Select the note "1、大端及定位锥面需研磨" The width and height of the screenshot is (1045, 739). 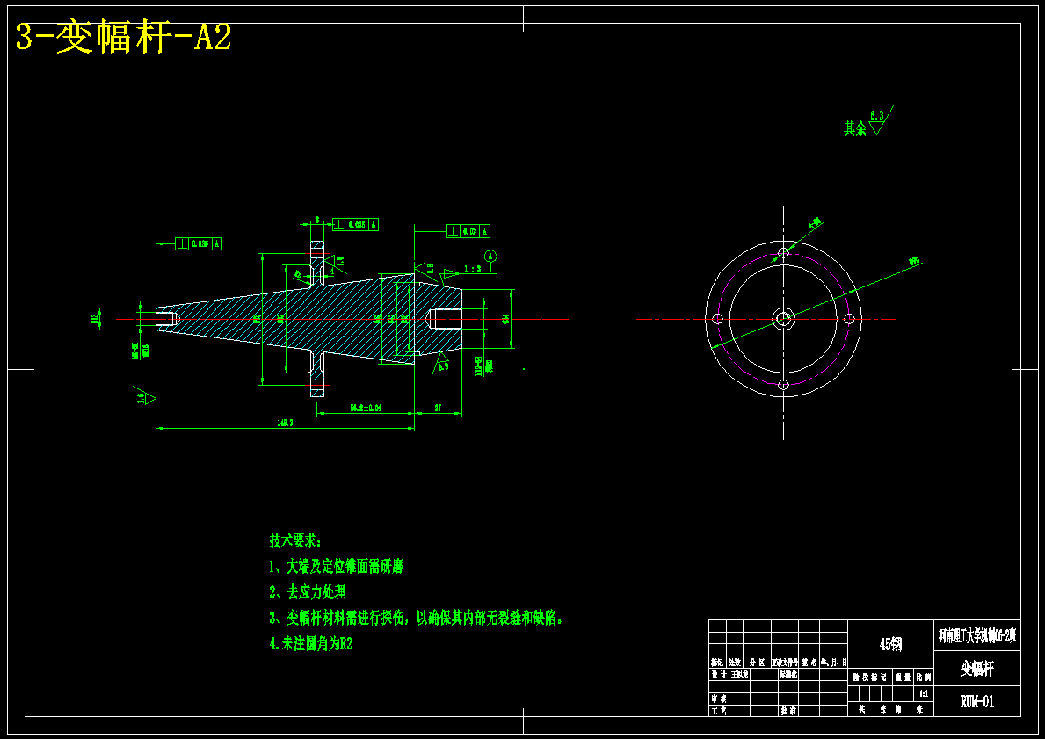pos(336,567)
